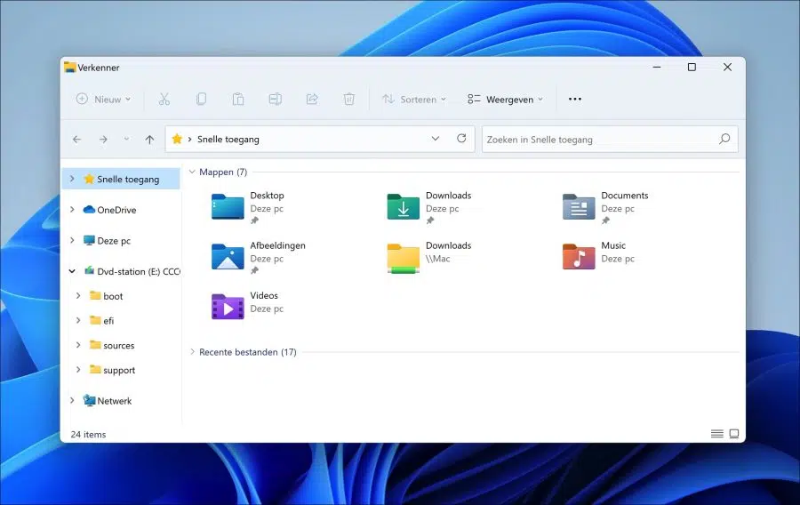Select Snelle toegang in navigation pane
This screenshot has width=800, height=505.
point(122,179)
